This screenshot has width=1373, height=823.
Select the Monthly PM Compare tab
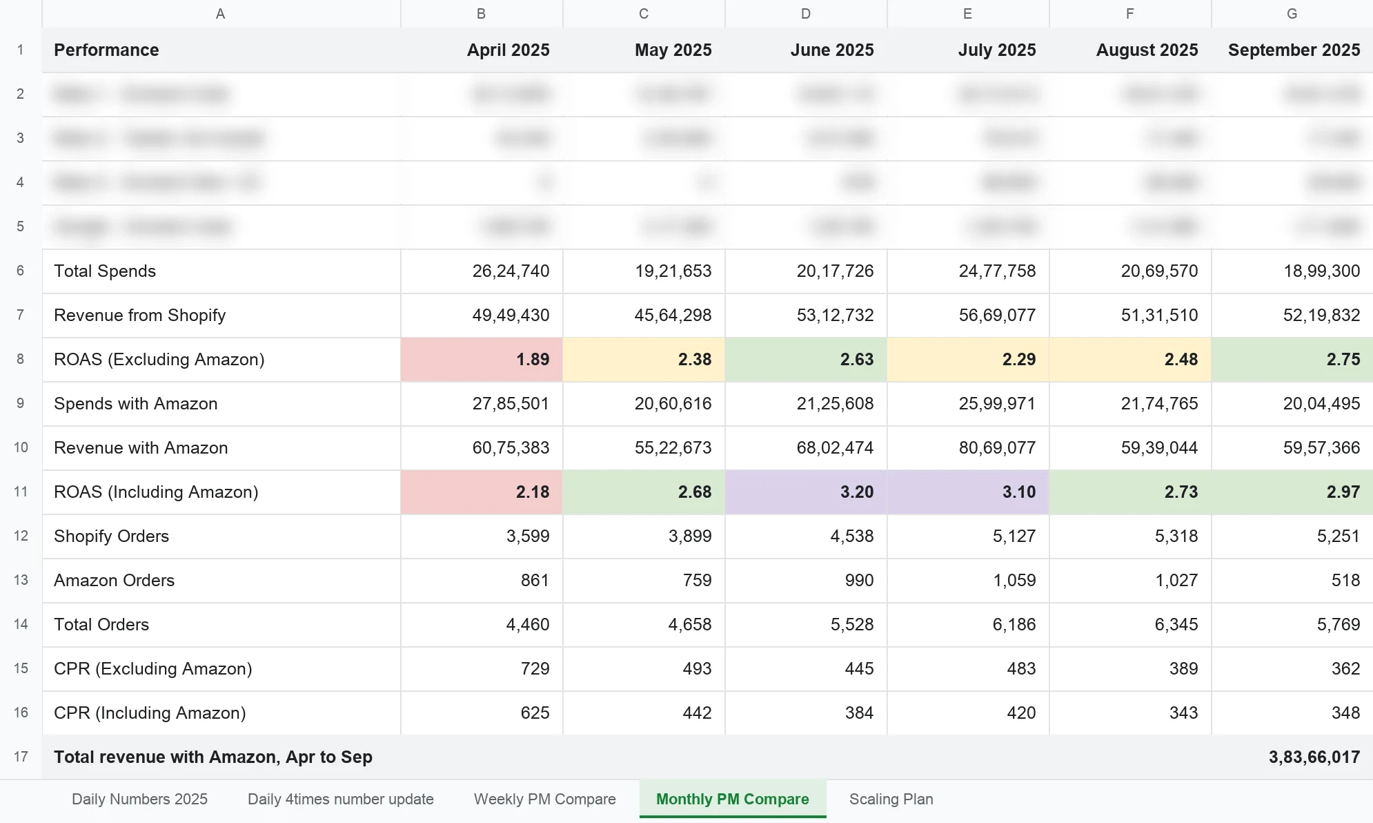[733, 799]
